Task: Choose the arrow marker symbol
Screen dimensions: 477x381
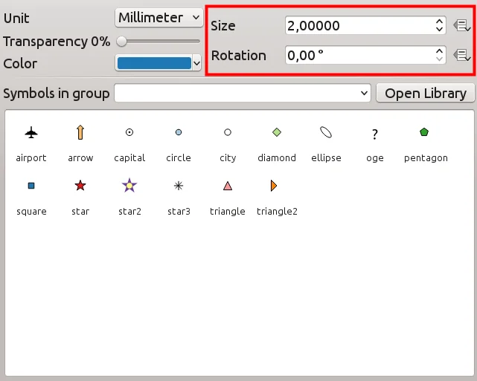Action: coord(80,133)
